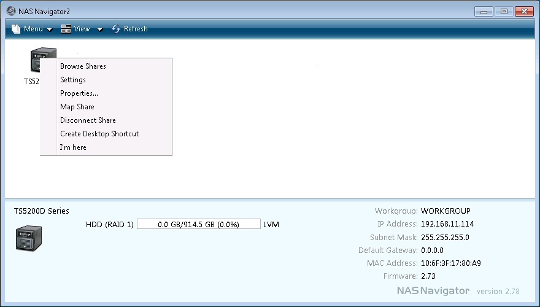Click the View grid icon
Image resolution: width=540 pixels, height=307 pixels.
coord(66,29)
